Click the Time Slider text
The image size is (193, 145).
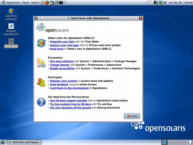[92, 42]
